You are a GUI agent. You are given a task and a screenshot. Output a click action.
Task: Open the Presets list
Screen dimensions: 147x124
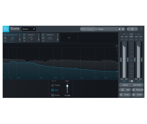101,29
